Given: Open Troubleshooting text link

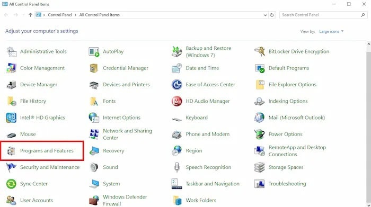Looking at the screenshot, I should click(x=287, y=184).
